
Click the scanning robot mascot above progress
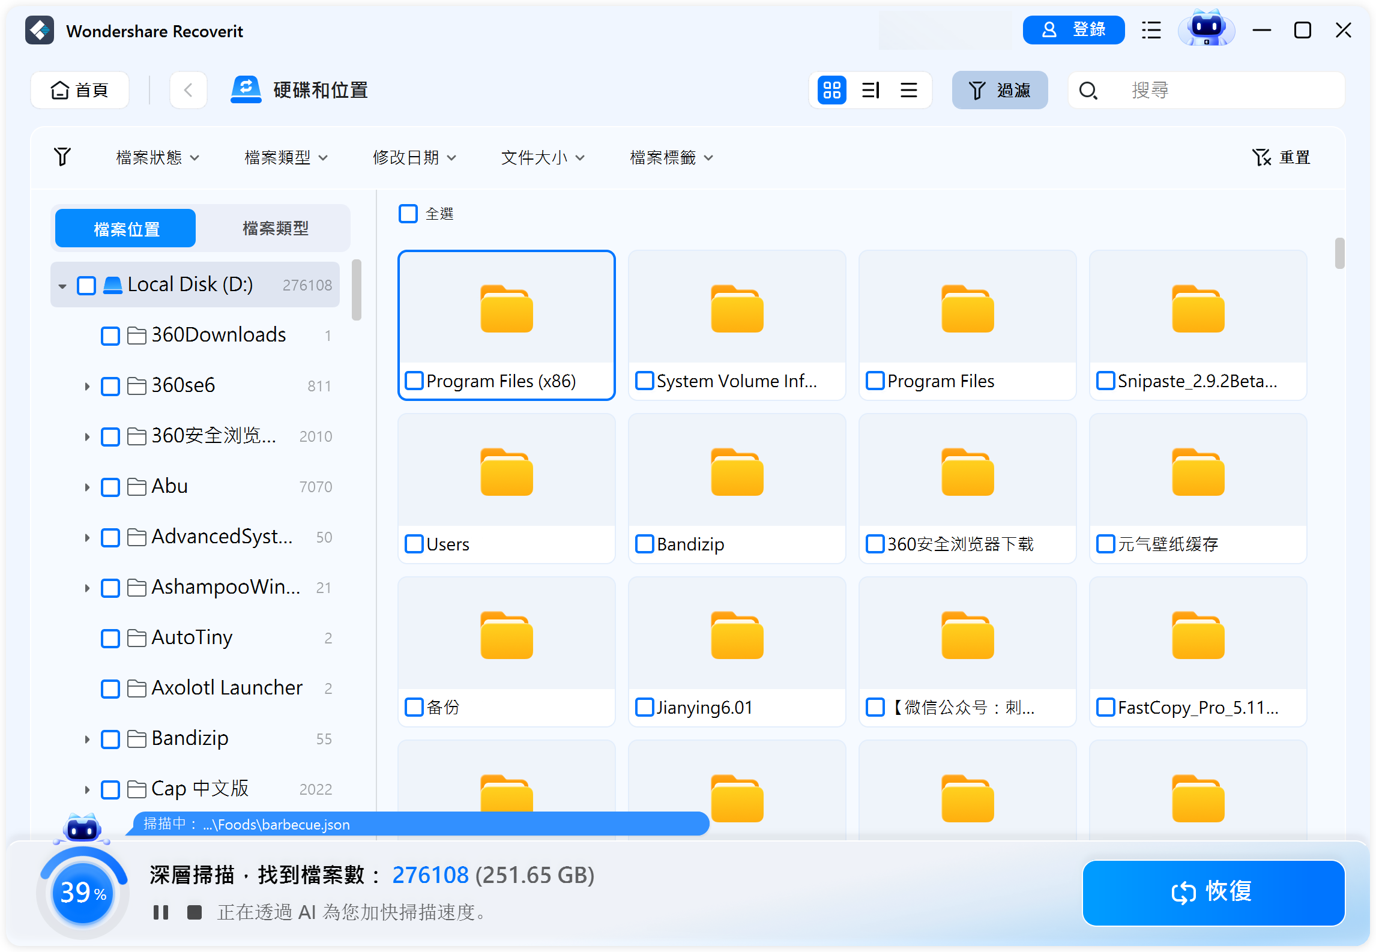point(82,828)
